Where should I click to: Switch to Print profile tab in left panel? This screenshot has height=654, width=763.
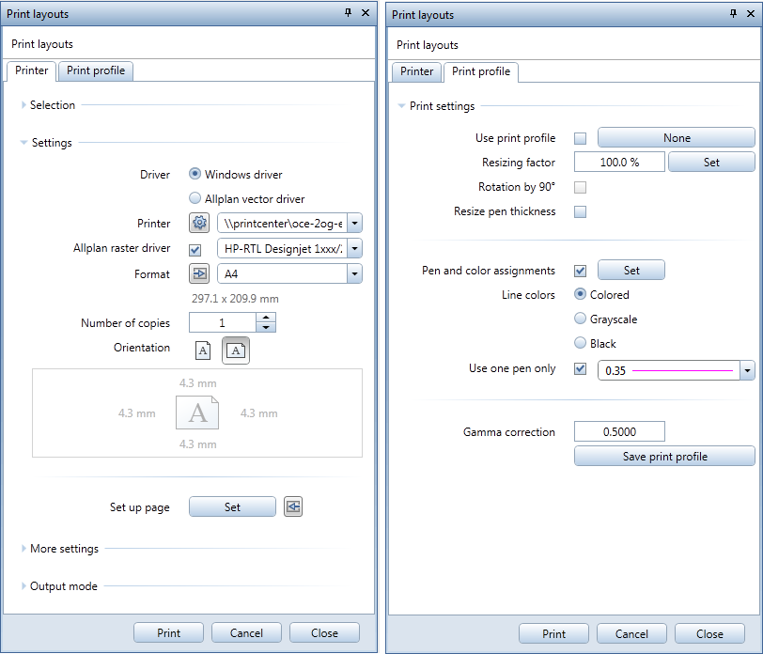tap(96, 70)
